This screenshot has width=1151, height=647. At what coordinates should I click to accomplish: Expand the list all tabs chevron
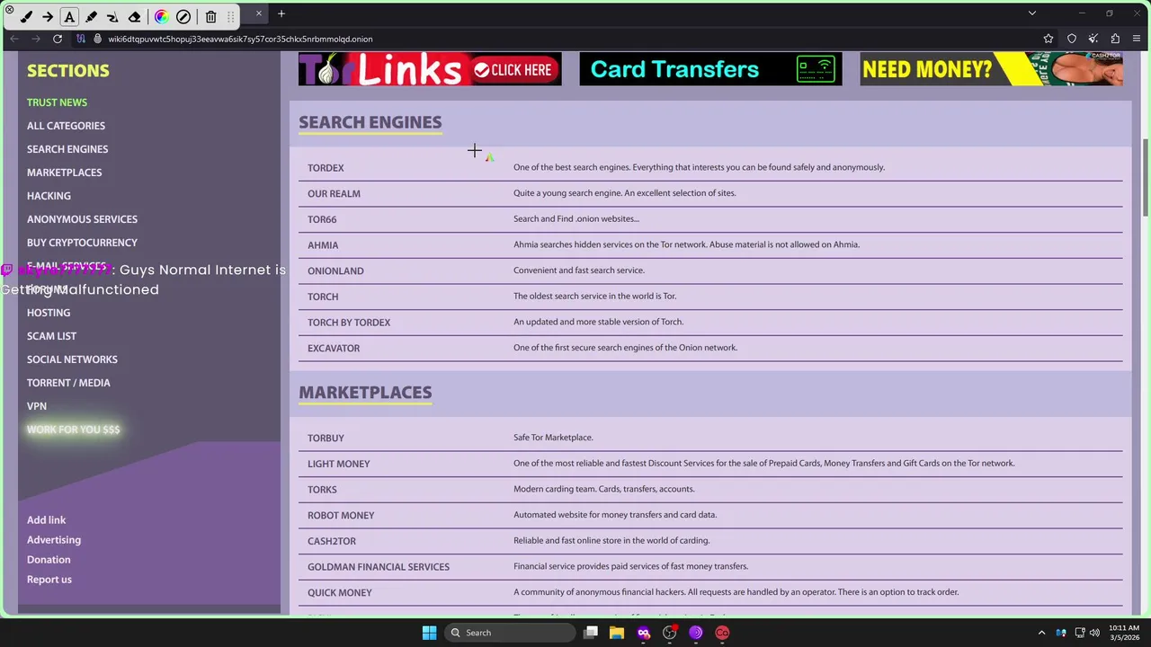pyautogui.click(x=1032, y=13)
